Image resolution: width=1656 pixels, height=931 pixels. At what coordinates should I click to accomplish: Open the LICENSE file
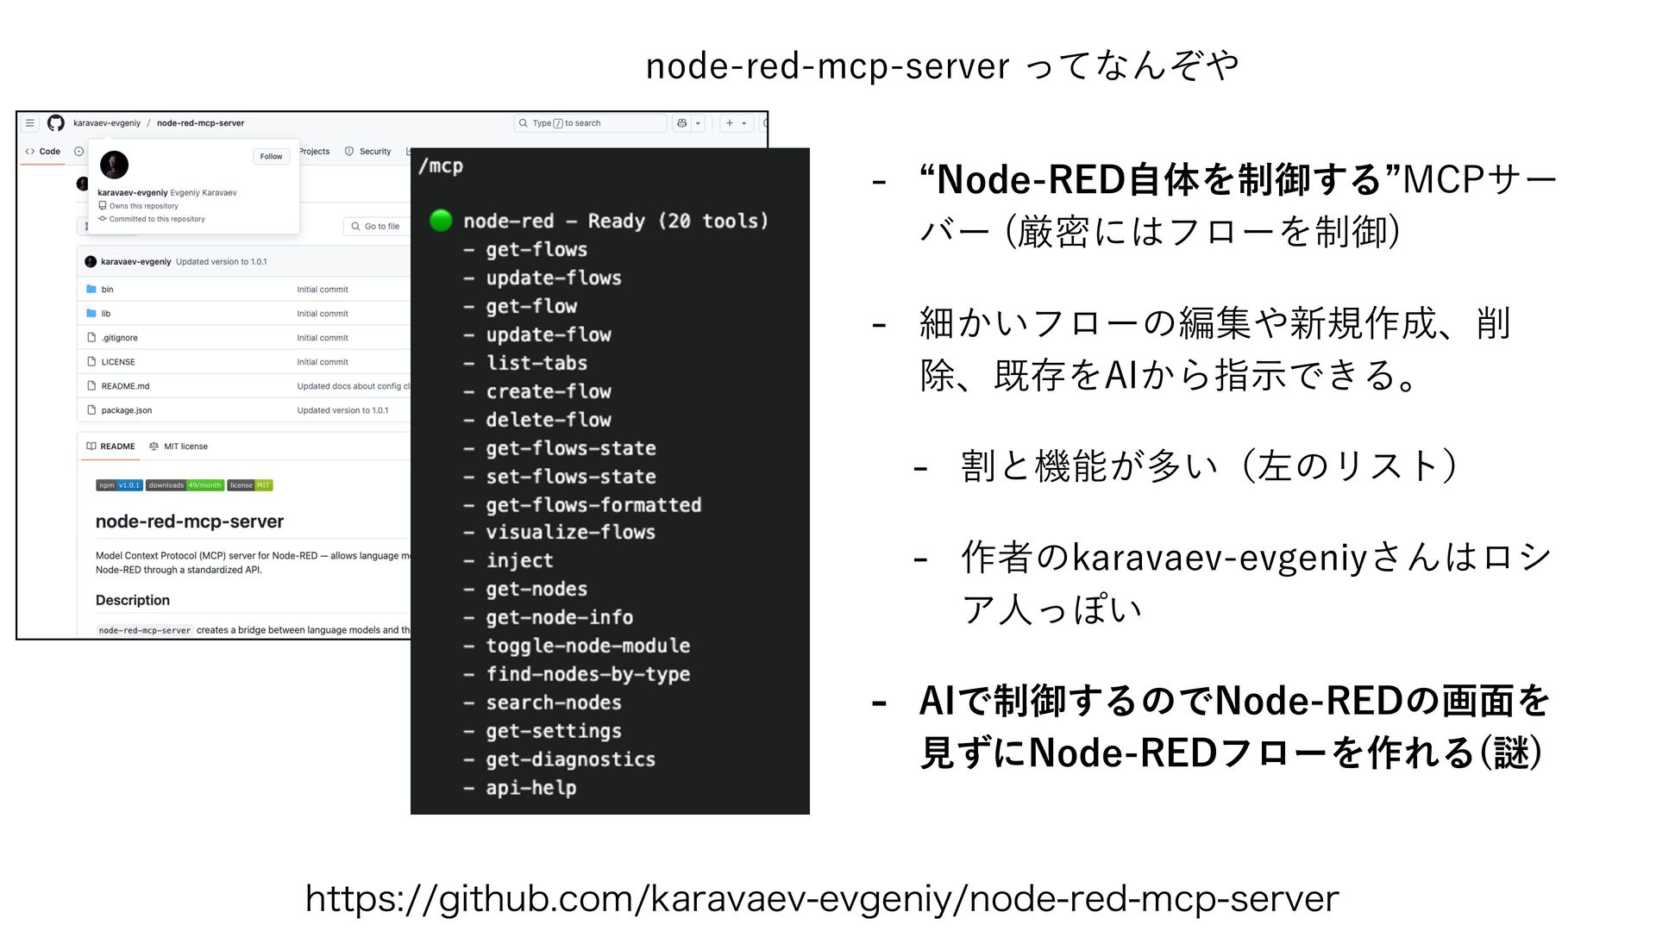pos(118,362)
